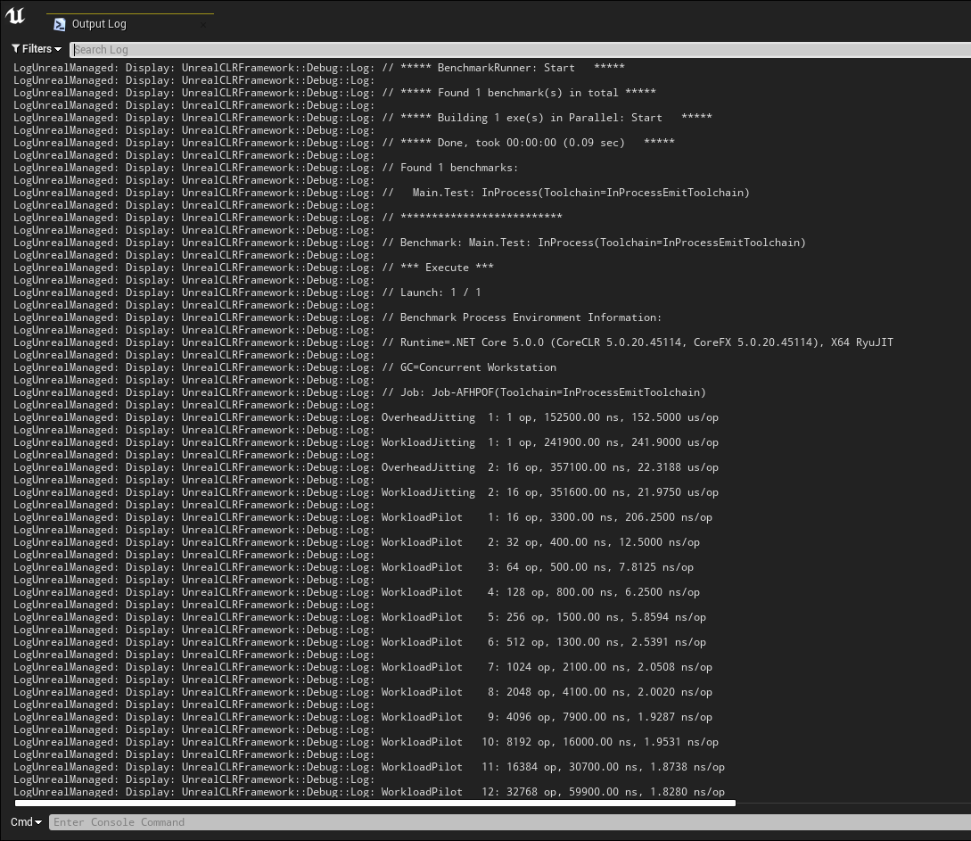
Task: Select the 'WorkloadPilot 11: 16384 op' line
Action: (x=369, y=767)
